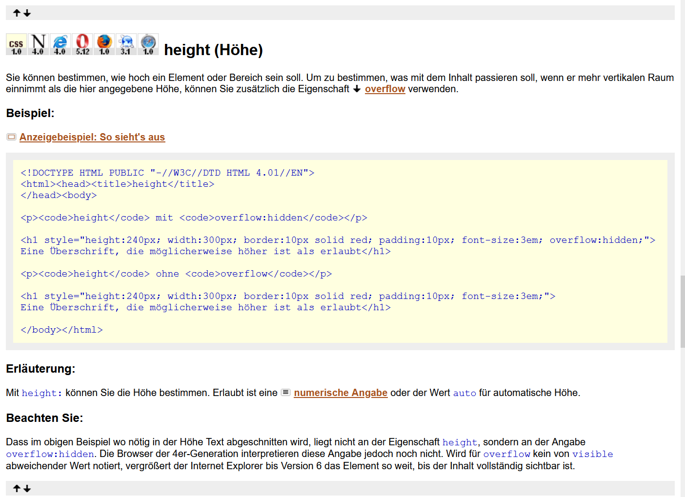Follow the 'numerische Angabe' link
This screenshot has width=685, height=497.
[x=341, y=393]
